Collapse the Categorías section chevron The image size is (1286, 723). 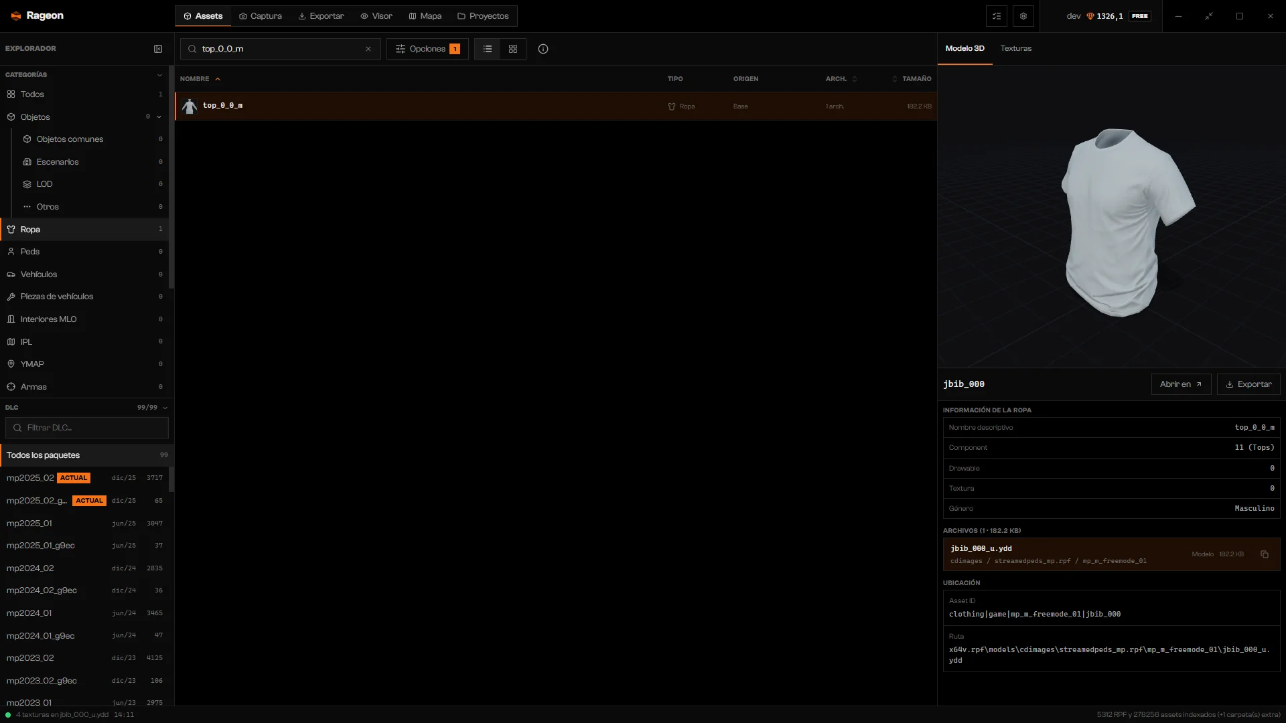click(159, 75)
